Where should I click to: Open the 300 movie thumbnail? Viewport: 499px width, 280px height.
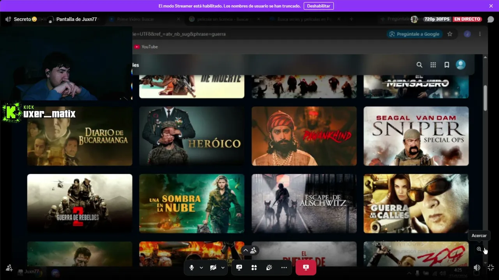point(416,254)
